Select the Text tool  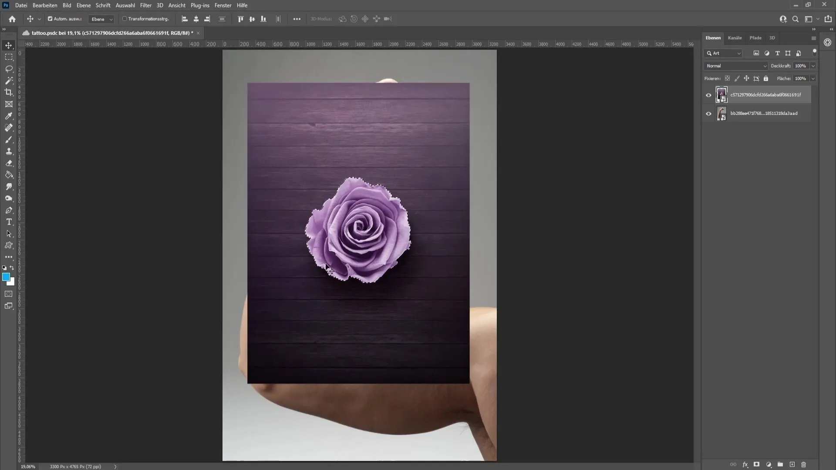[9, 223]
